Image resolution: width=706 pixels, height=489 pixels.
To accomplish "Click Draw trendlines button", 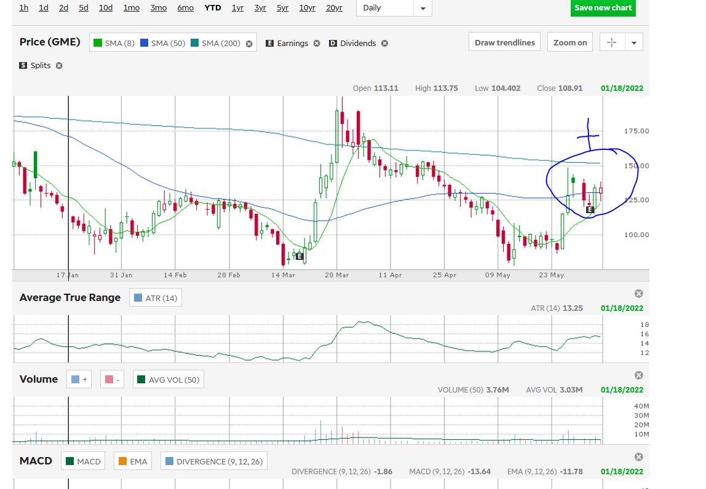I will [504, 42].
